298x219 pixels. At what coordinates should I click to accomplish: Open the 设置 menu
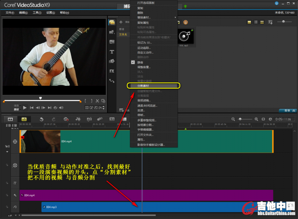(x=50, y=13)
